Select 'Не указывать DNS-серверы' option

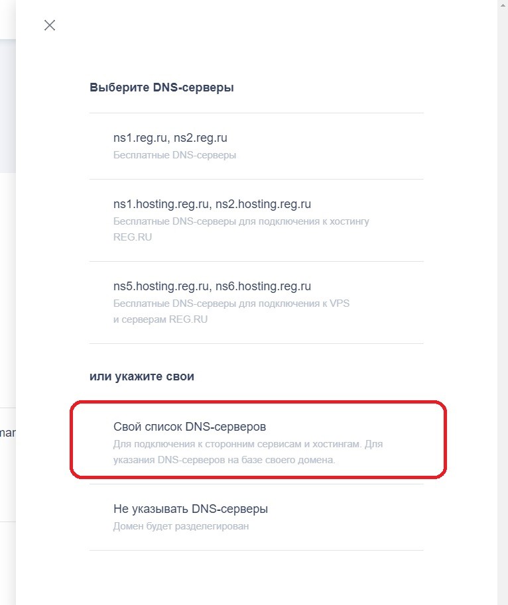coord(190,509)
